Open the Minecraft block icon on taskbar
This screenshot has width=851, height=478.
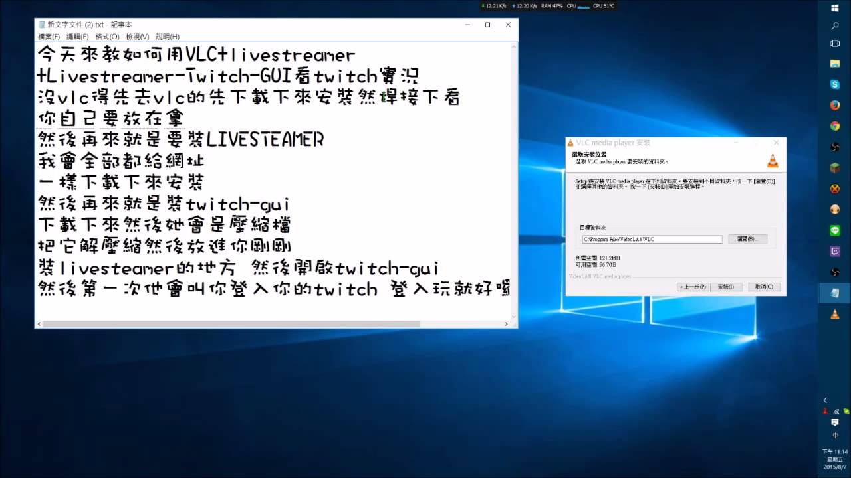coord(835,168)
